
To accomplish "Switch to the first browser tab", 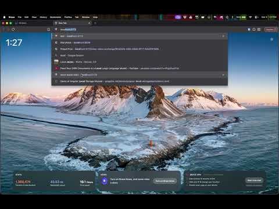I will click(x=33, y=23).
